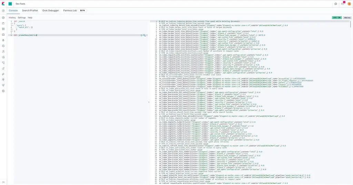Open Dashboard from the side navigation
Image resolution: width=353 pixels, height=185 pixels.
[3, 29]
